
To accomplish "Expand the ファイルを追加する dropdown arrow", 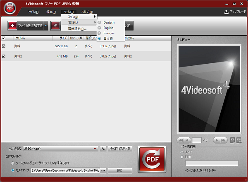I will [46, 26].
